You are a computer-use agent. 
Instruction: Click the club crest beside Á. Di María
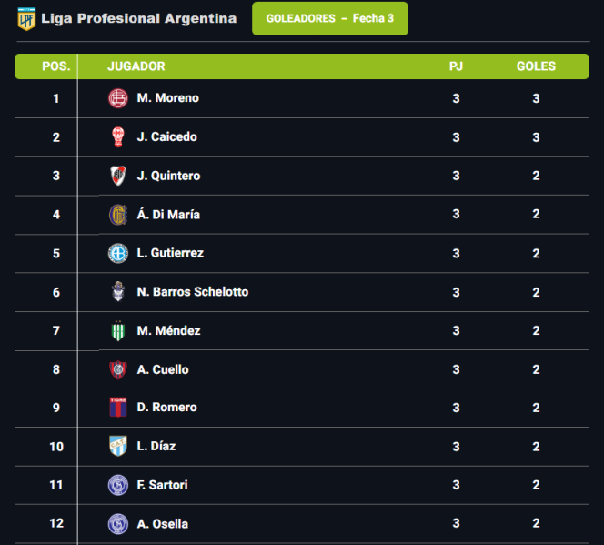click(118, 215)
